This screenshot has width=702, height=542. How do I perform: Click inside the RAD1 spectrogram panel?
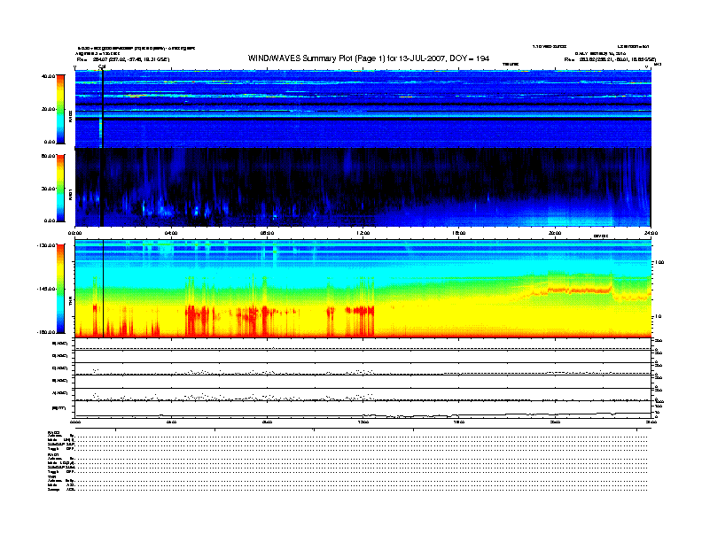pyautogui.click(x=363, y=188)
